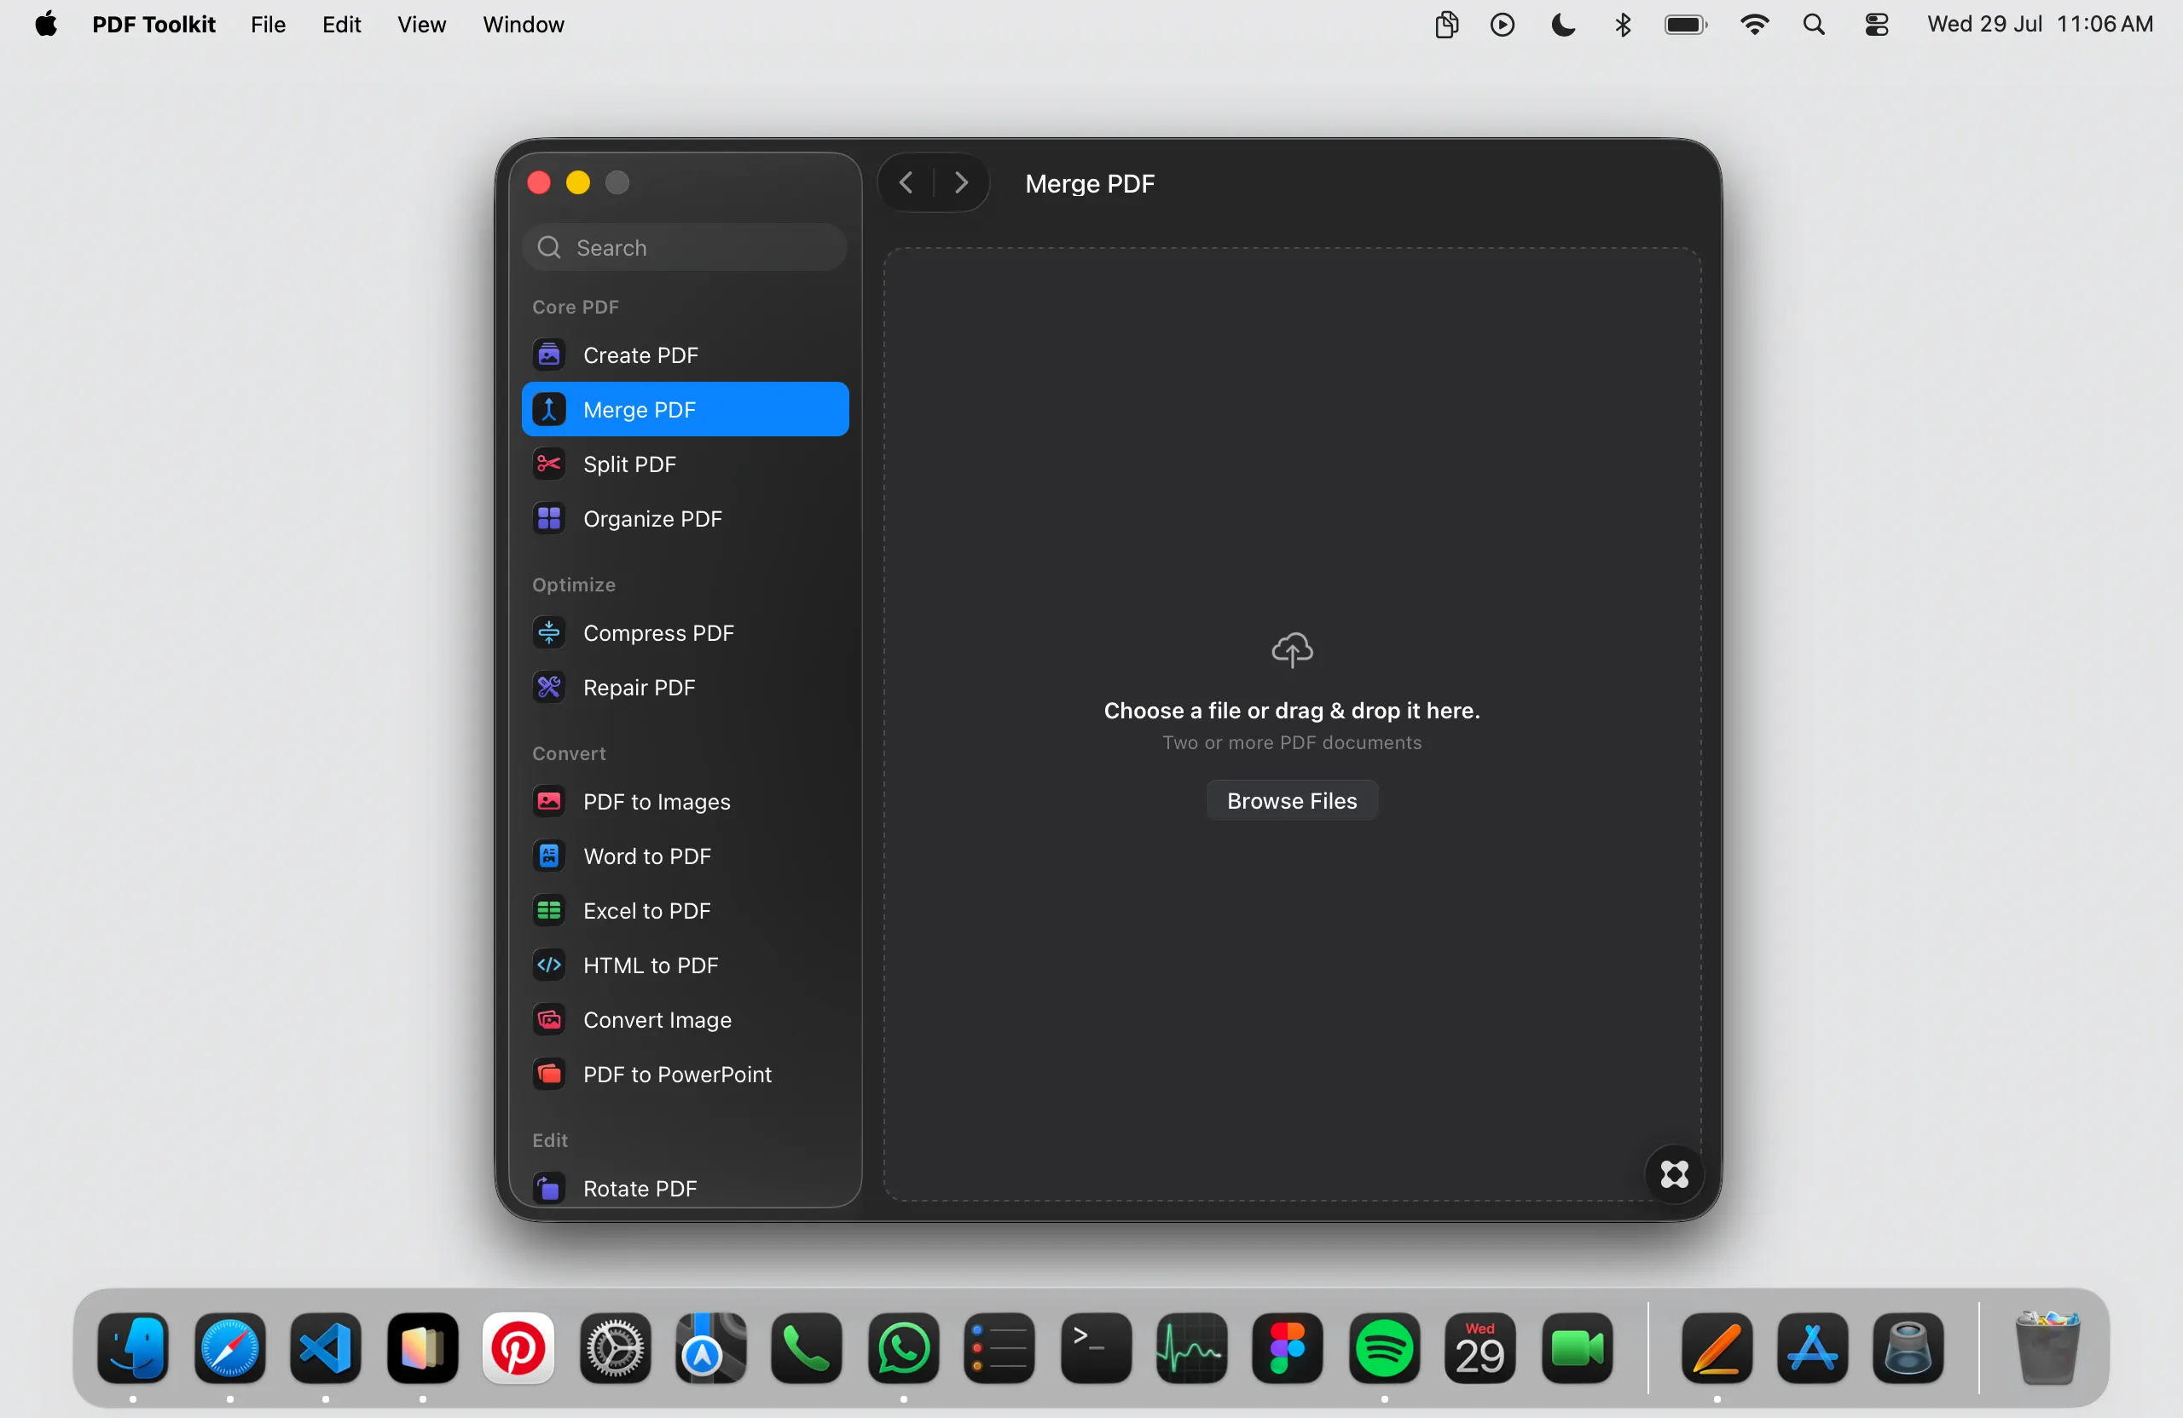The image size is (2183, 1418).
Task: Open the File menu
Action: click(x=268, y=25)
